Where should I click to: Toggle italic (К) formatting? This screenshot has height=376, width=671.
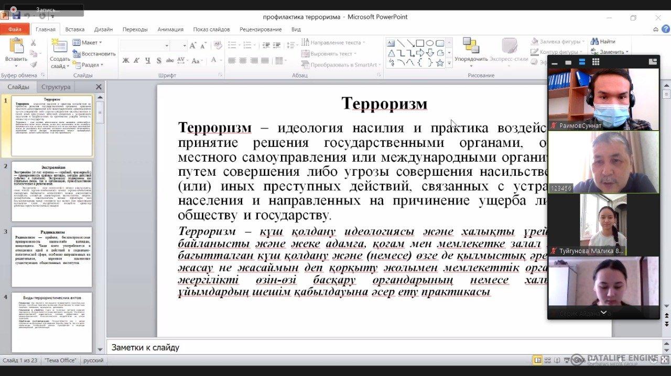[136, 61]
